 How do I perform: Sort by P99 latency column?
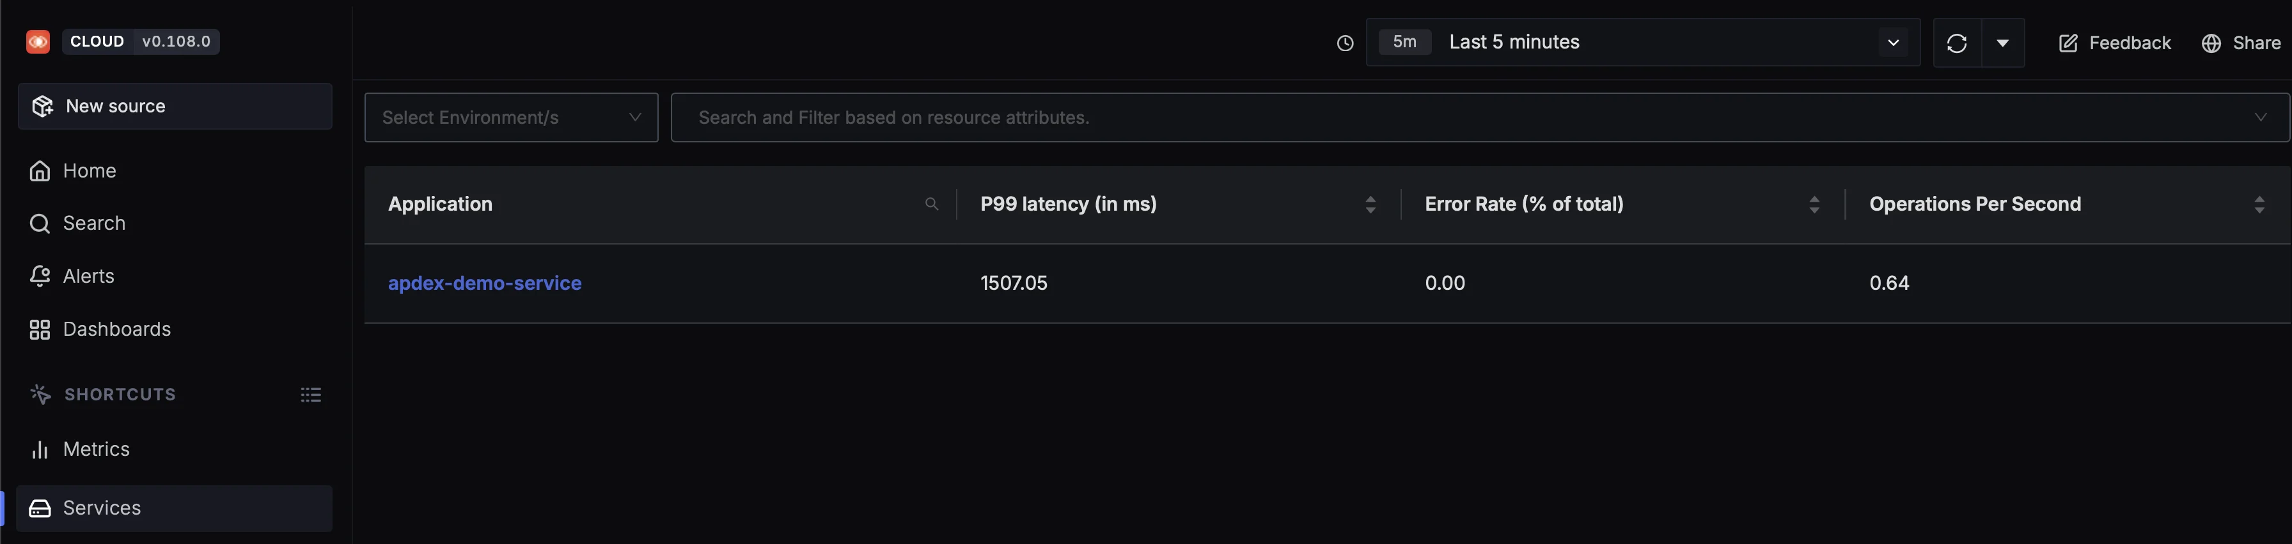tap(1370, 204)
